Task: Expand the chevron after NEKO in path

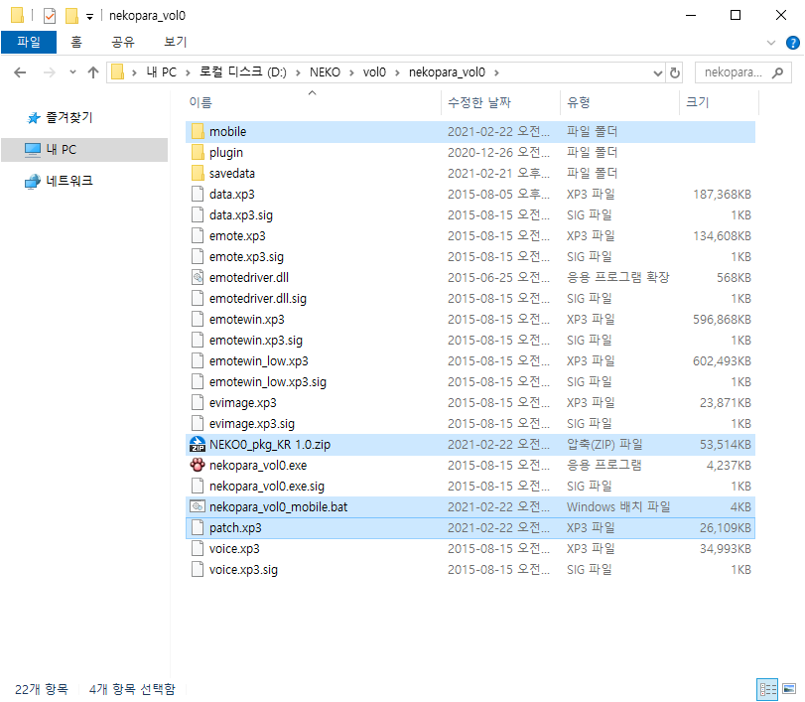Action: [x=351, y=72]
